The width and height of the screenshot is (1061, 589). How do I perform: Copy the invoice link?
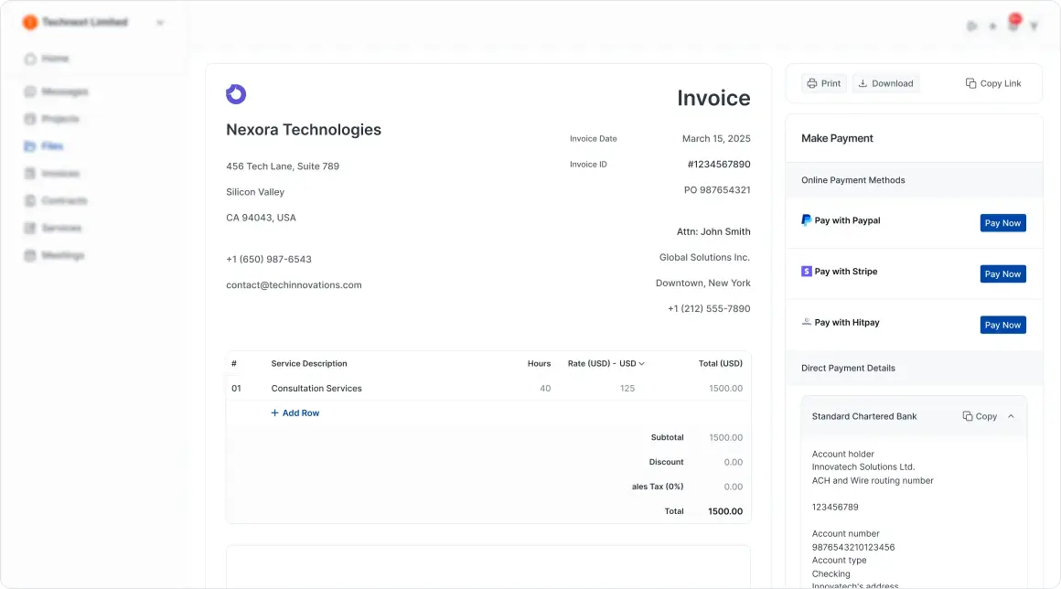point(992,83)
